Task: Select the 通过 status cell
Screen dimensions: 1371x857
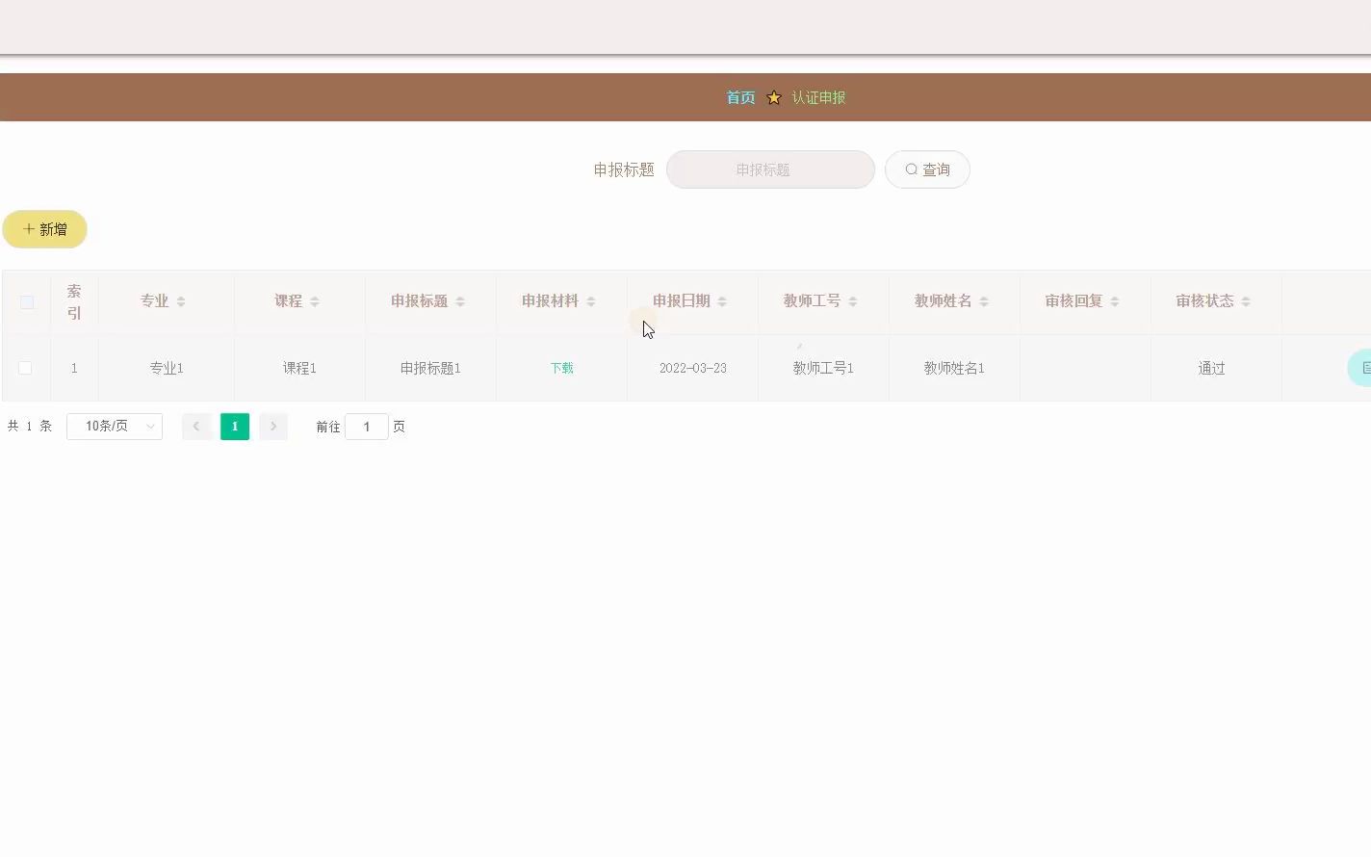Action: (1216, 368)
